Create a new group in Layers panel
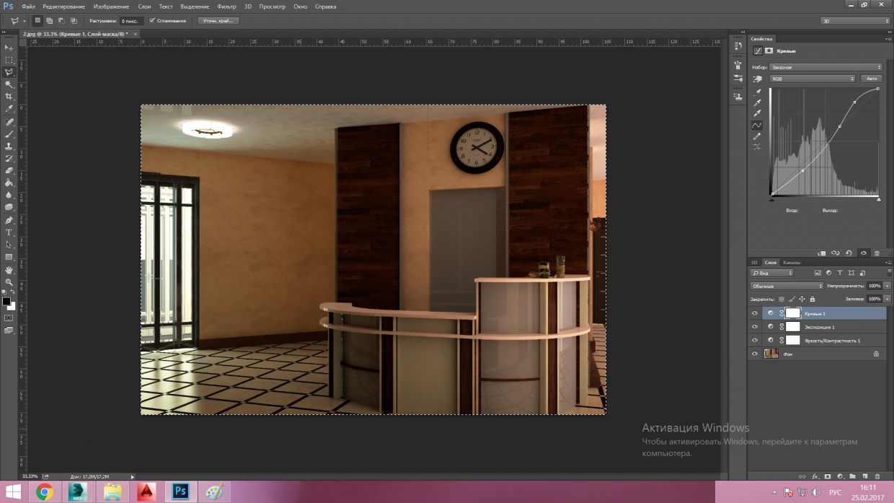Image resolution: width=894 pixels, height=503 pixels. coord(852,476)
